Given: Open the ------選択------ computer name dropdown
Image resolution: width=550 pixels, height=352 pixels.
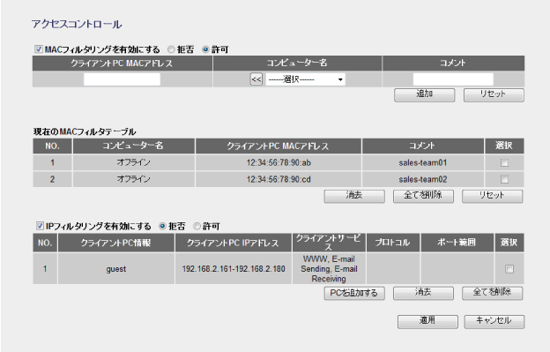Looking at the screenshot, I should coord(305,79).
